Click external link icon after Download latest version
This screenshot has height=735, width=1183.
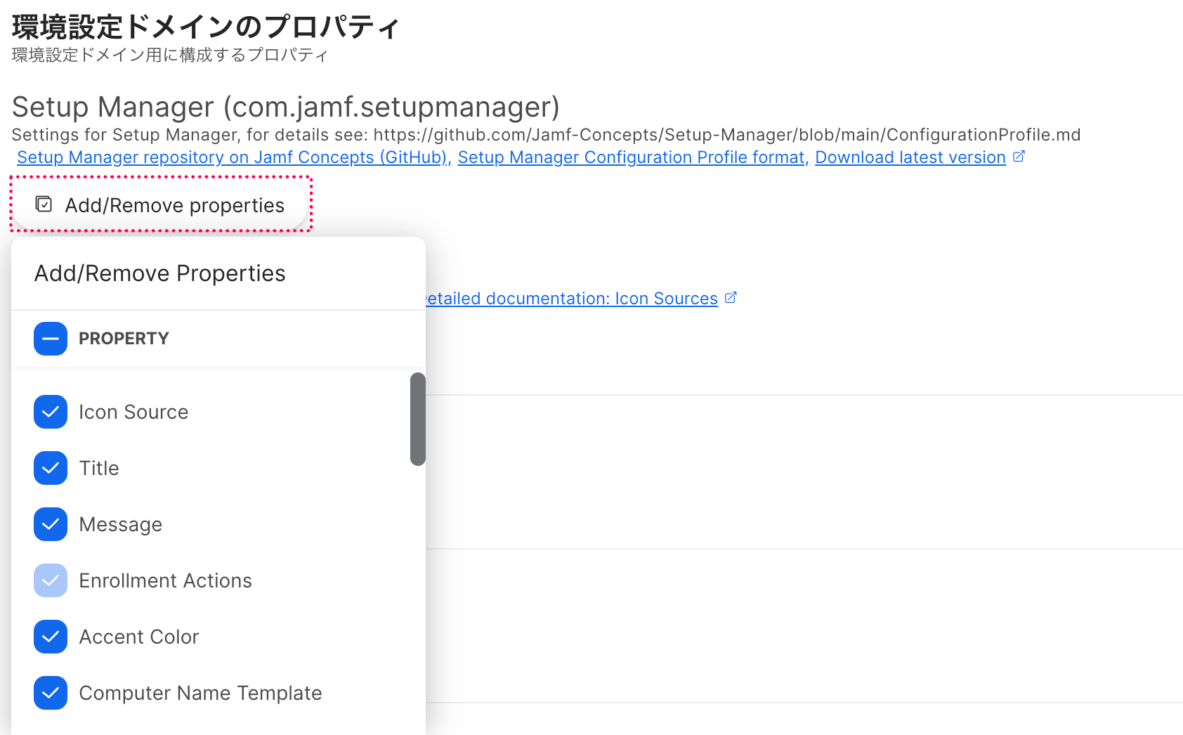(x=1019, y=157)
